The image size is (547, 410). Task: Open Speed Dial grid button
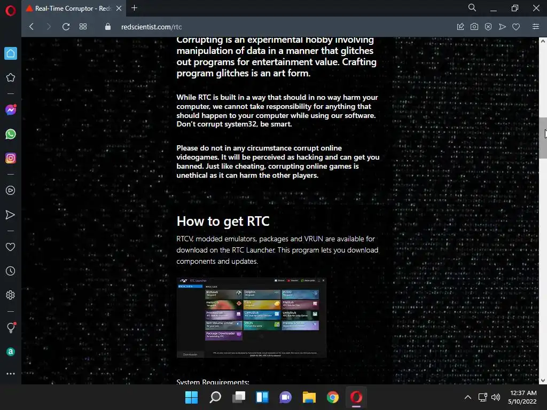[83, 27]
